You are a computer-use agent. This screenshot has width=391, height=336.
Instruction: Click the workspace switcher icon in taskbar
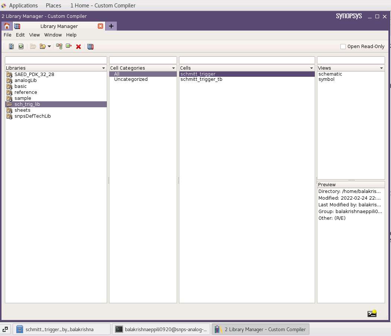5,329
